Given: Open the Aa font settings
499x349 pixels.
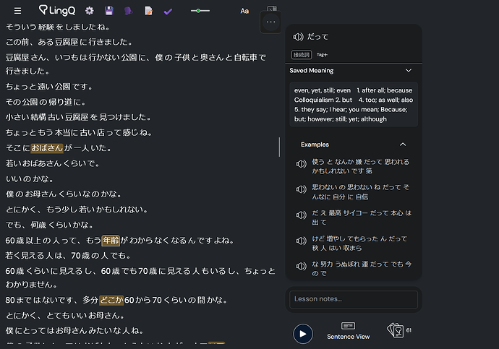Looking at the screenshot, I should pos(244,11).
